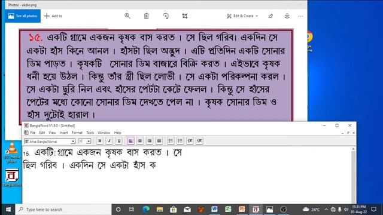Open the notification center icon

(x=373, y=210)
